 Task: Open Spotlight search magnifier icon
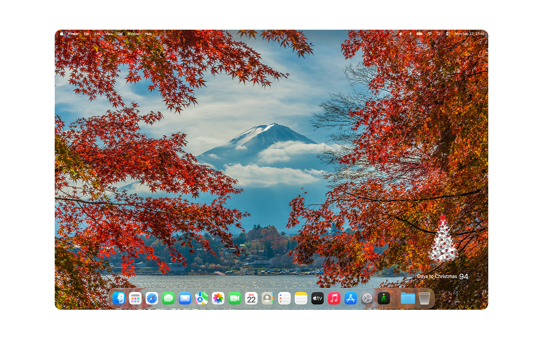(439, 34)
